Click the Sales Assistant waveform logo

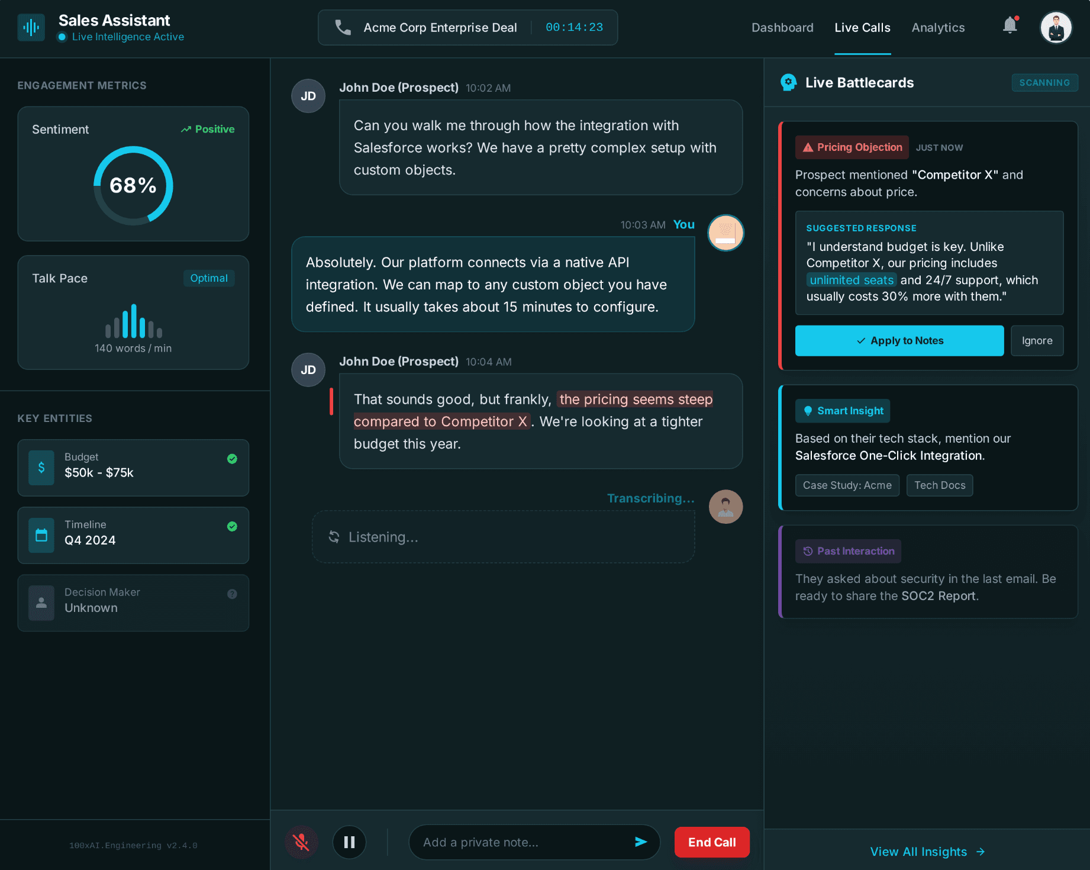pyautogui.click(x=31, y=27)
